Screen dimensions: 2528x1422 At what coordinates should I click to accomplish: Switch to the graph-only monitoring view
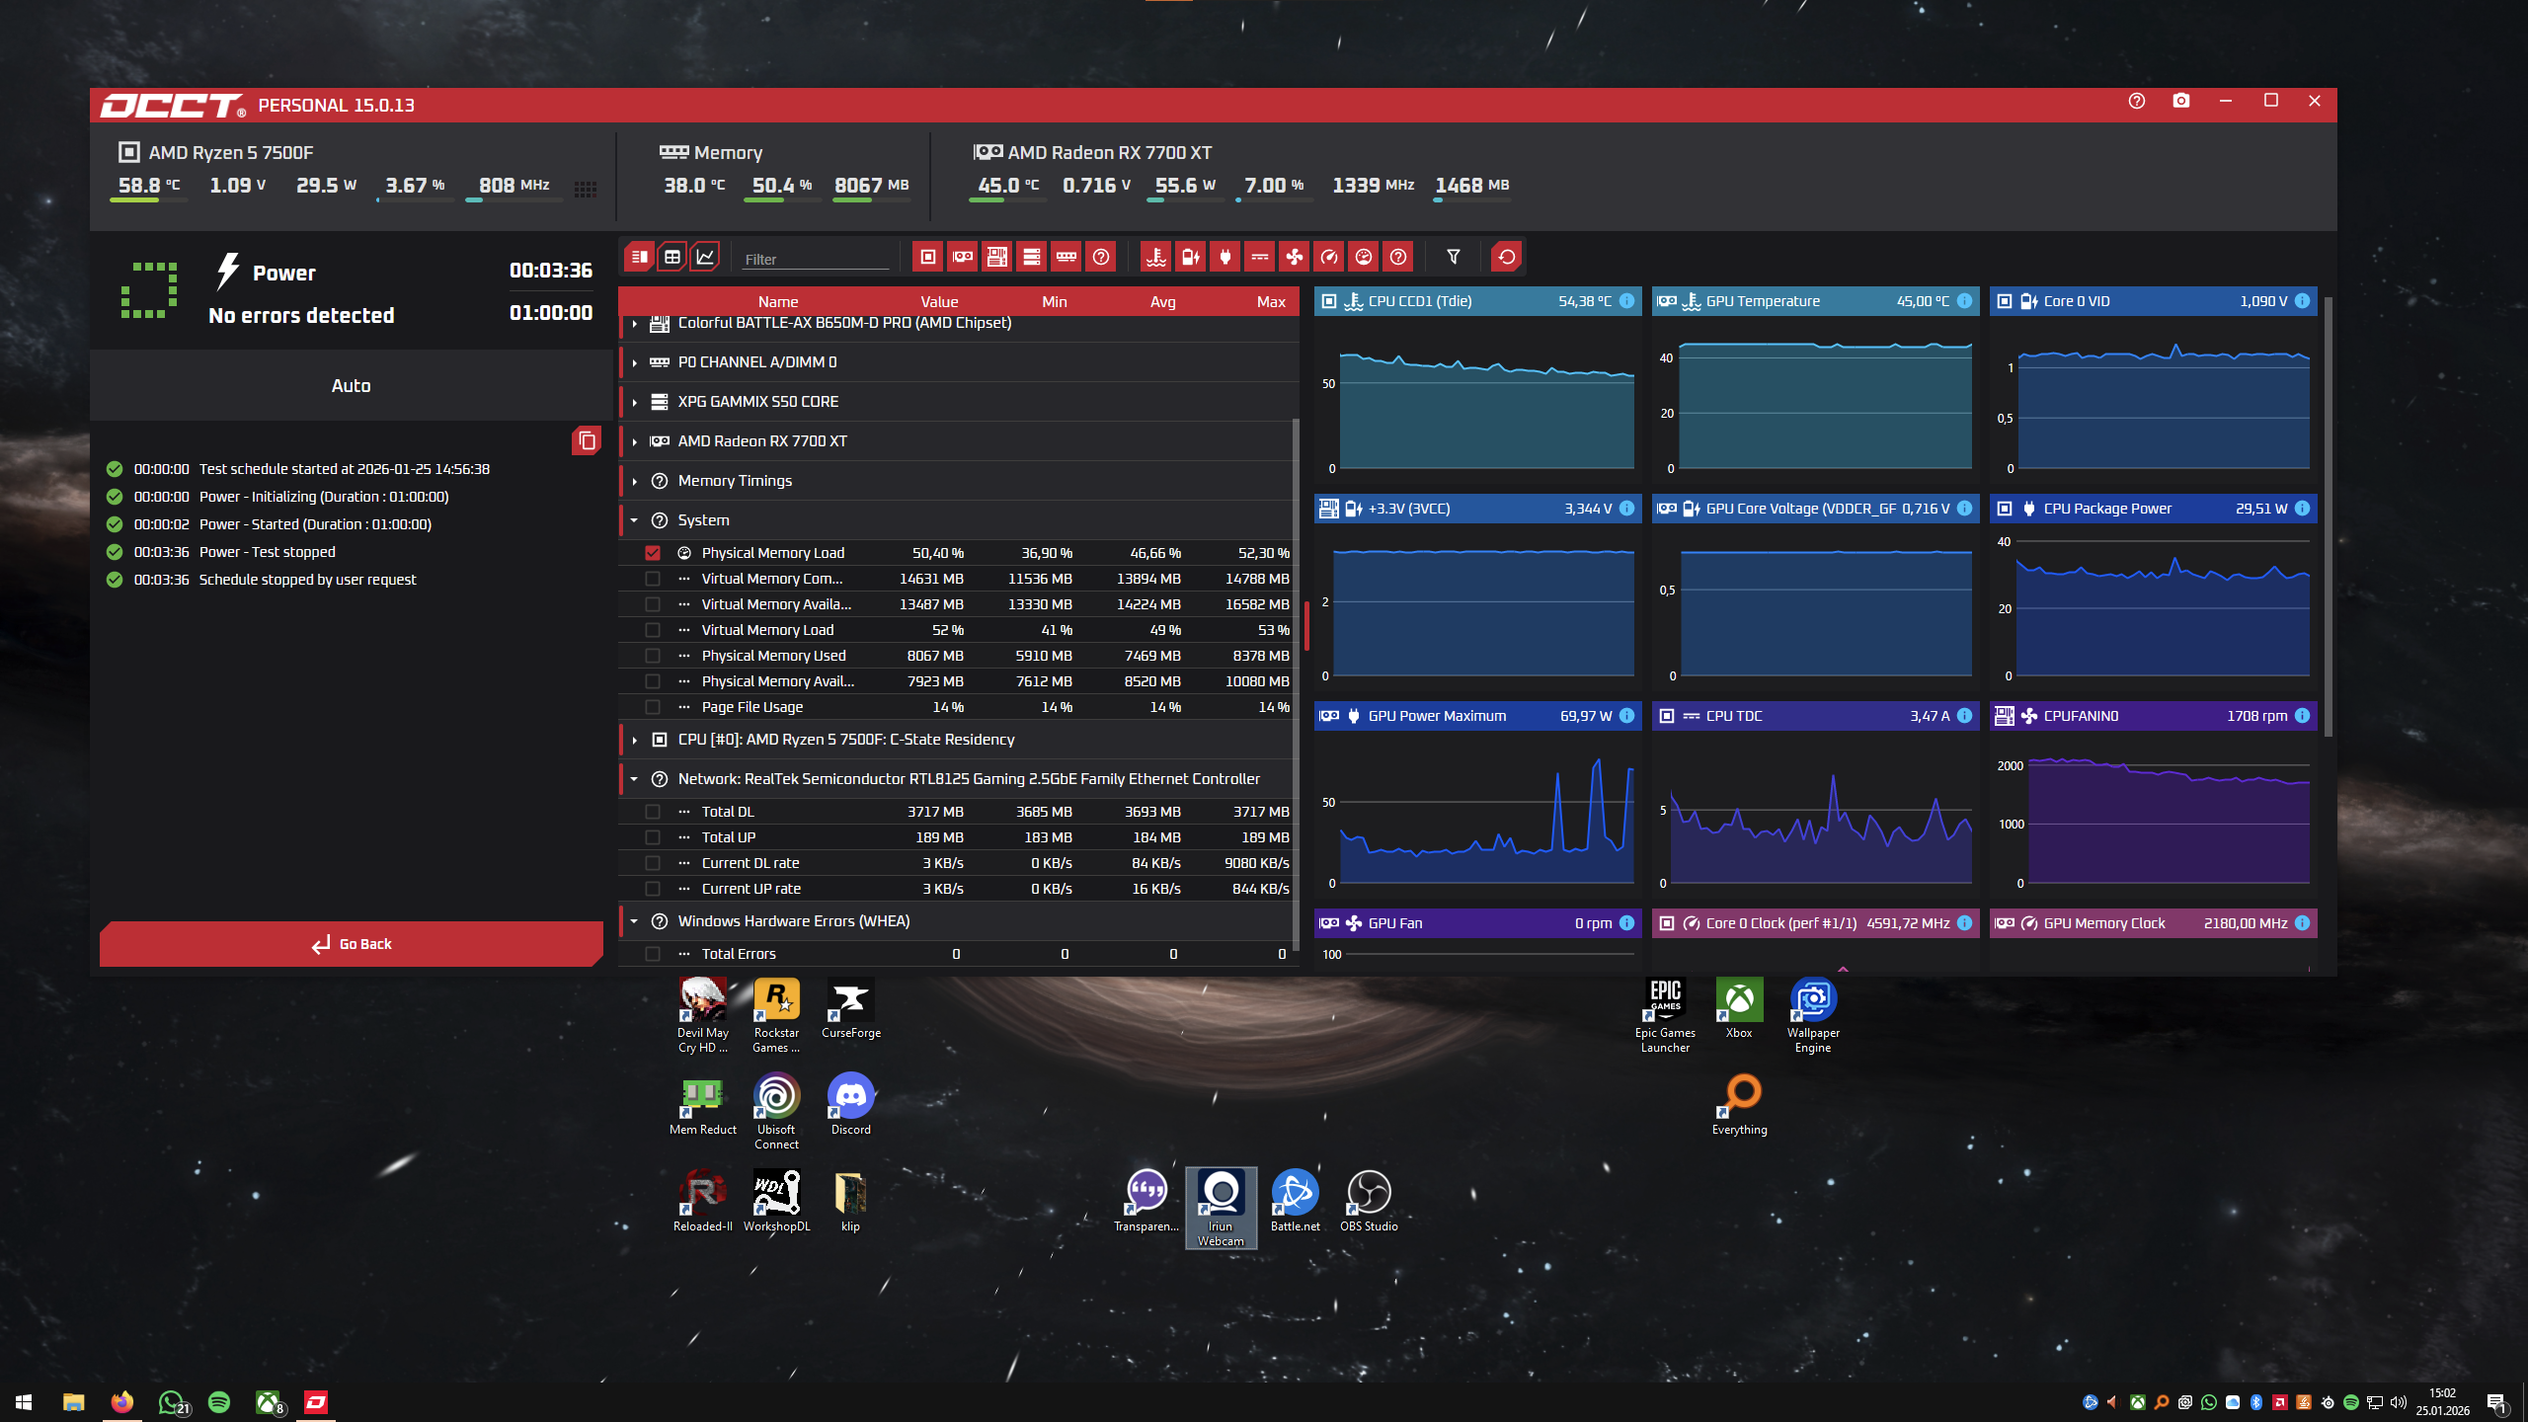(705, 258)
